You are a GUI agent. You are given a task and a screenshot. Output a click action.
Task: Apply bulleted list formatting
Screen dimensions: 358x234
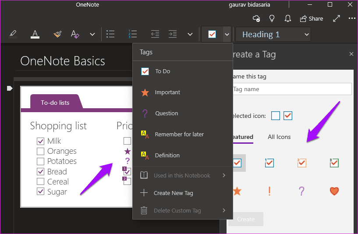(110, 34)
